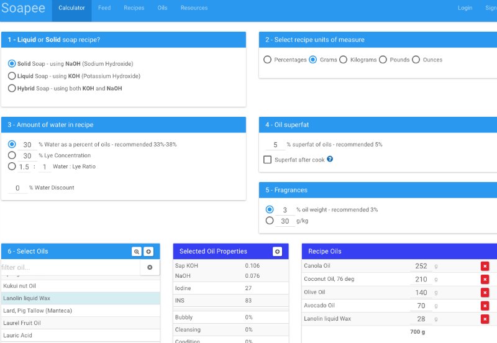Select Water : Lye Ratio option
The height and width of the screenshot is (343, 497).
12,167
